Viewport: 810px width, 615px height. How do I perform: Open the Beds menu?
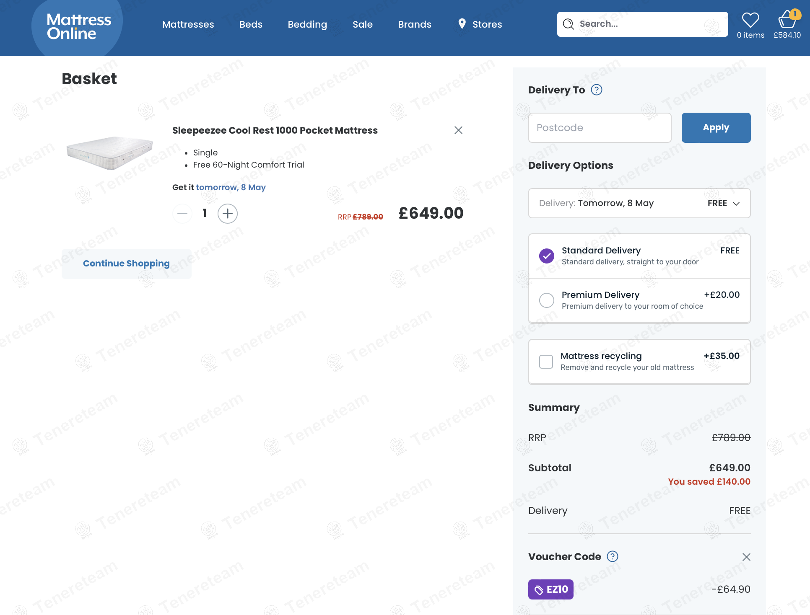coord(251,24)
